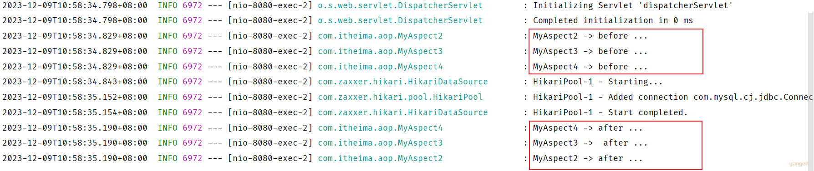Image resolution: width=814 pixels, height=171 pixels.
Task: Click the com.itheima.aop.MyAspect4 before logger link
Action: point(380,67)
